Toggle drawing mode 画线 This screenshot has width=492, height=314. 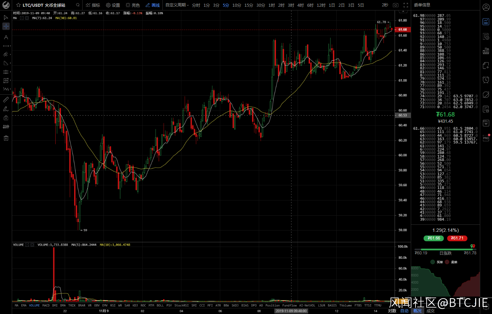[153, 5]
